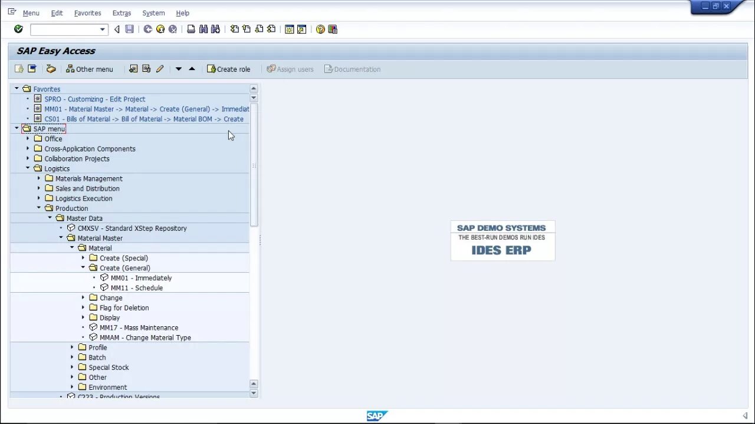755x424 pixels.
Task: Expand the Materials Management folder
Action: (39, 178)
